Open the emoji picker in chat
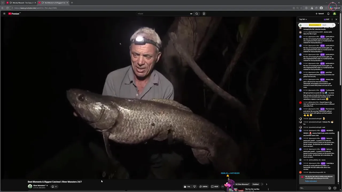Viewport: 342px width, 192px height. tap(330, 188)
